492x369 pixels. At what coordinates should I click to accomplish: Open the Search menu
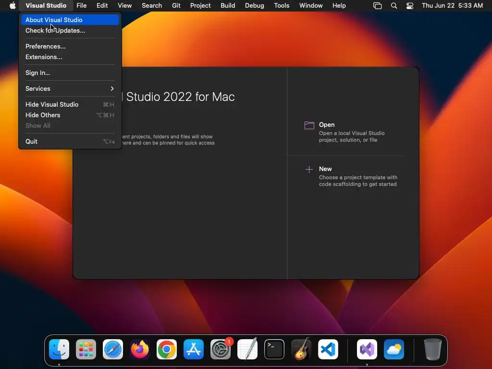pyautogui.click(x=152, y=6)
